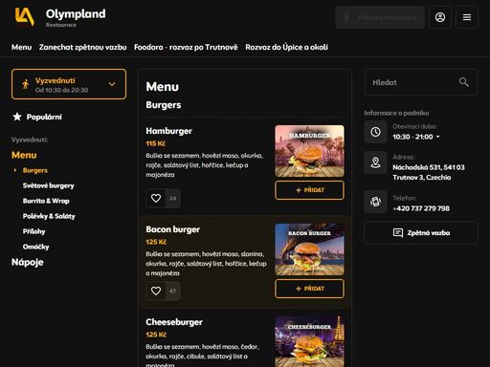The width and height of the screenshot is (490, 367).
Task: Add Bacon burger with PŘIDAT button
Action: click(309, 289)
